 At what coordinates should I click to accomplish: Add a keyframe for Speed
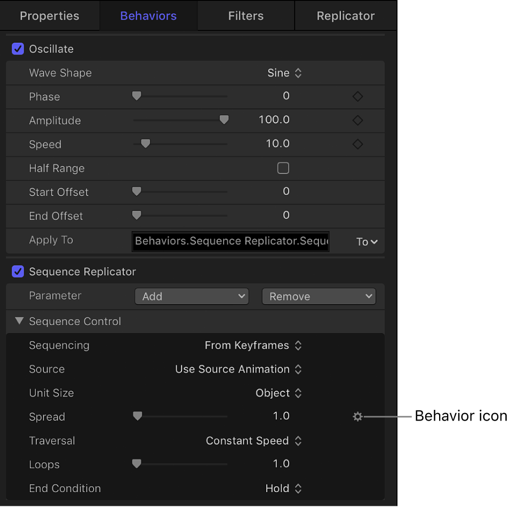point(357,144)
